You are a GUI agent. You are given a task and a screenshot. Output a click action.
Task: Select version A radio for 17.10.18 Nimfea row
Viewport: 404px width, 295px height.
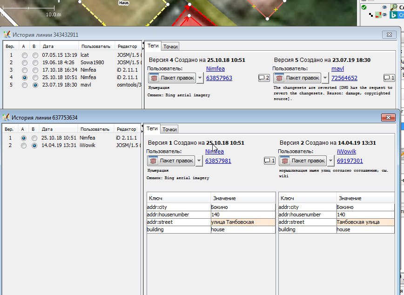(x=25, y=70)
